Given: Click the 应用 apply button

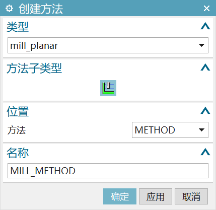Looking at the screenshot, I should point(156,196).
